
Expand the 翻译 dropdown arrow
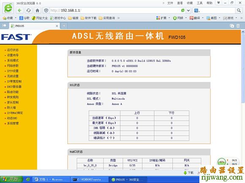tap(203, 18)
